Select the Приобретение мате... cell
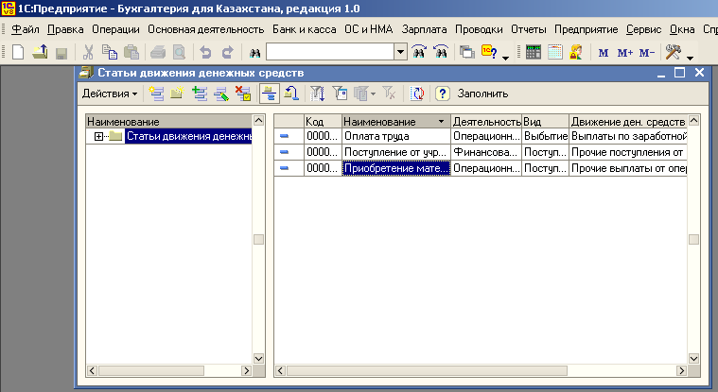Viewport: 718px width, 392px height. (396, 168)
